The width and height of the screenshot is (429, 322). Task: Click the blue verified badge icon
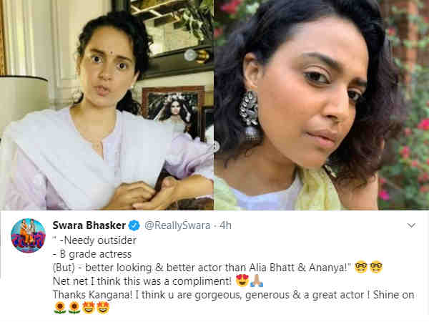coord(134,225)
